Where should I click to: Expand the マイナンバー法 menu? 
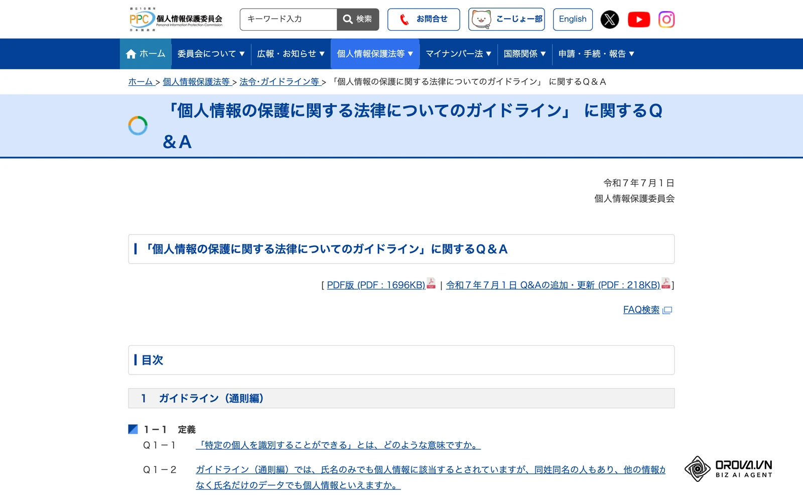pos(458,54)
